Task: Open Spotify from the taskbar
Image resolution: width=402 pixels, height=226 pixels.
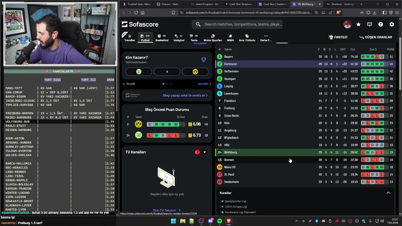Action: (x=220, y=221)
